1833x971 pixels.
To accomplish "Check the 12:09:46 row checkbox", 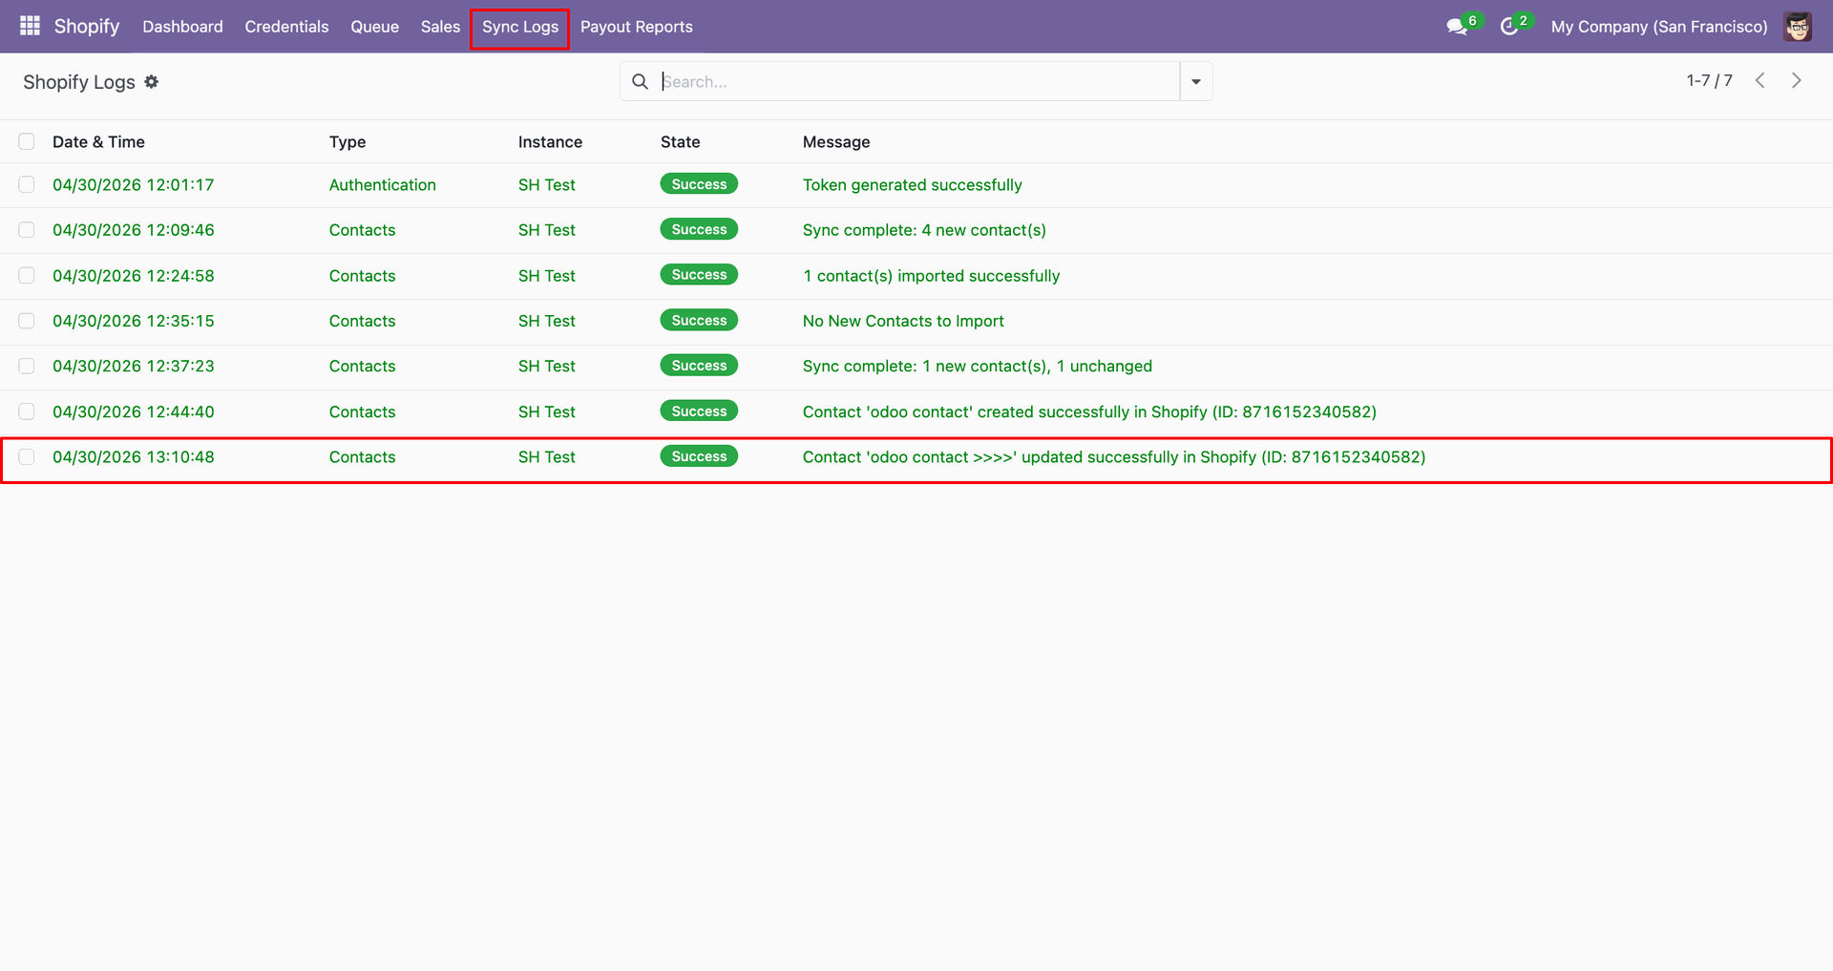I will click(x=27, y=230).
